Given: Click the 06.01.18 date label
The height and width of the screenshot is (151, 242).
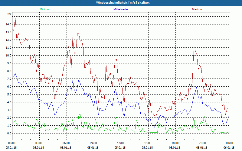Looking at the screenshot, I should 229,147.
